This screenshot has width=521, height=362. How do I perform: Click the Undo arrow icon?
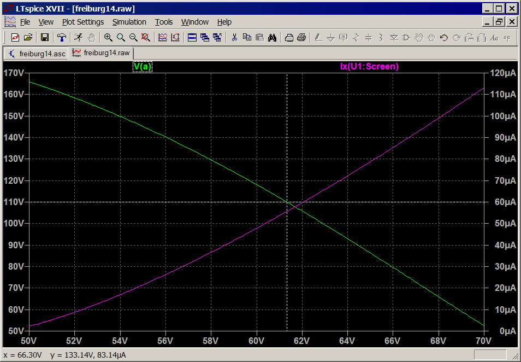[x=444, y=38]
